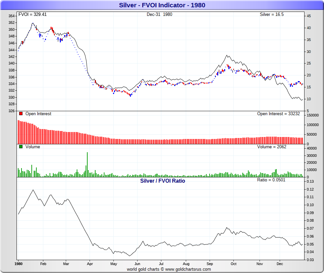Screen dimensions: 324x273
Task: Select the Silver / FVOI Ratio heading
Action: click(x=162, y=181)
